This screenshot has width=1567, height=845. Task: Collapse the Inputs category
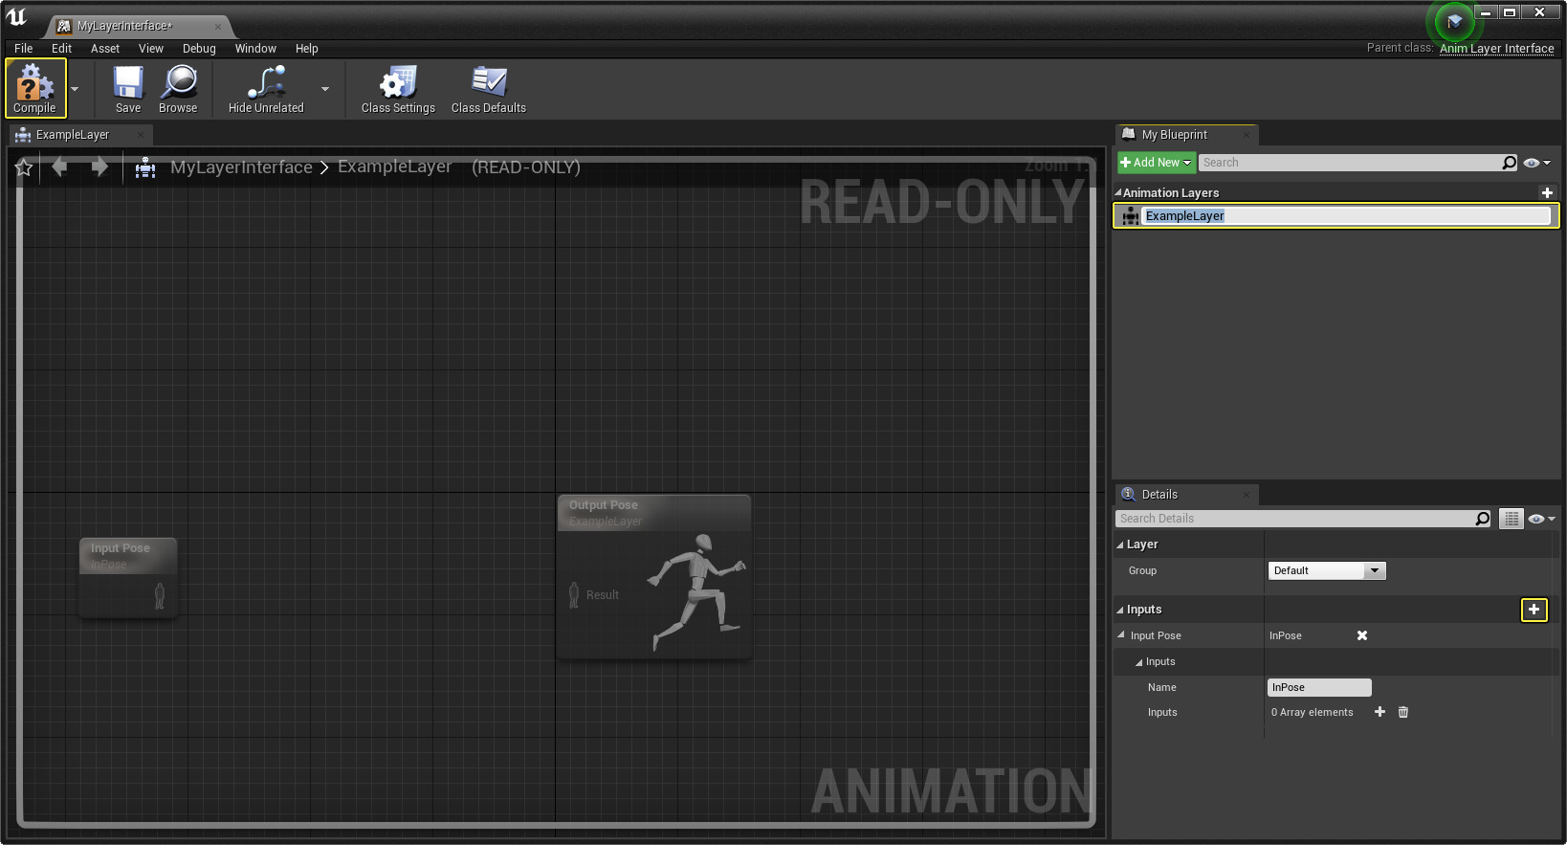(x=1120, y=610)
